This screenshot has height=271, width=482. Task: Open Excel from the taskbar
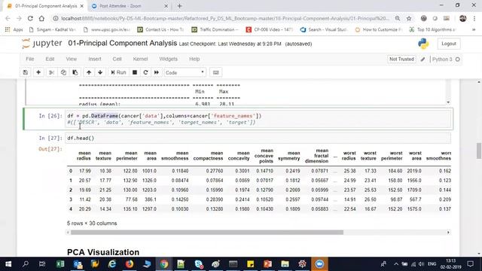tap(60, 264)
